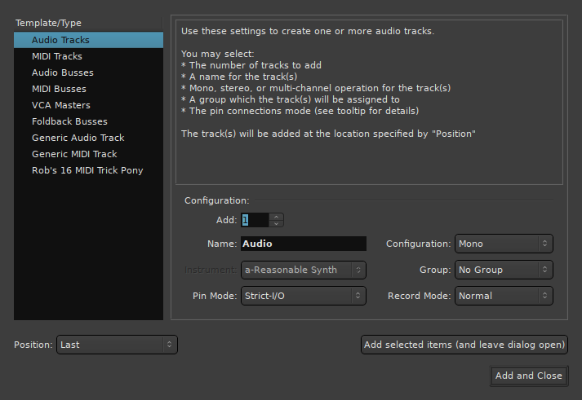Select MIDI Tracks in template list

click(x=57, y=56)
